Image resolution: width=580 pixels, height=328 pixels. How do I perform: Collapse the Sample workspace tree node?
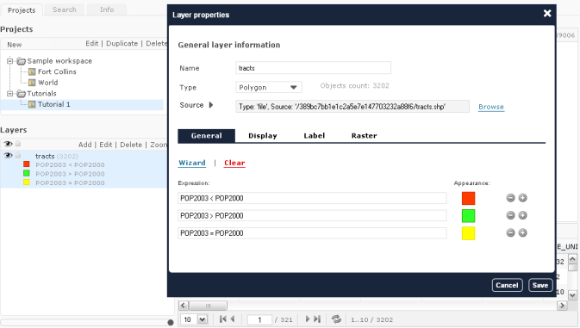[10, 61]
